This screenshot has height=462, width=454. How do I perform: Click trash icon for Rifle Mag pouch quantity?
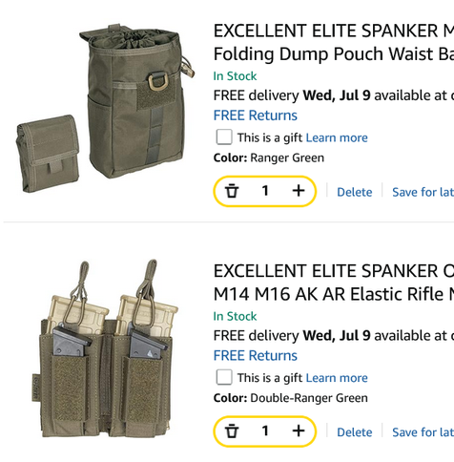(x=232, y=431)
